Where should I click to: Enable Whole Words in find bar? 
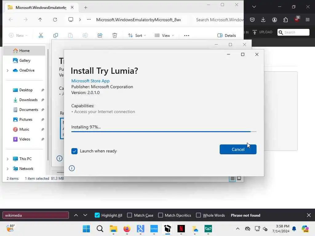pyautogui.click(x=198, y=215)
